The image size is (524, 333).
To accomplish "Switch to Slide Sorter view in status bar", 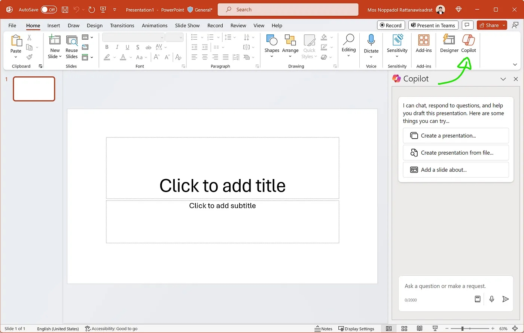I will coord(404,329).
